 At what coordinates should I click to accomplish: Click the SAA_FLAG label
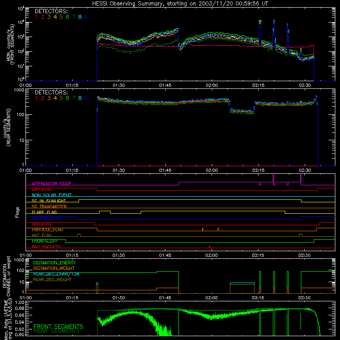coord(42,224)
